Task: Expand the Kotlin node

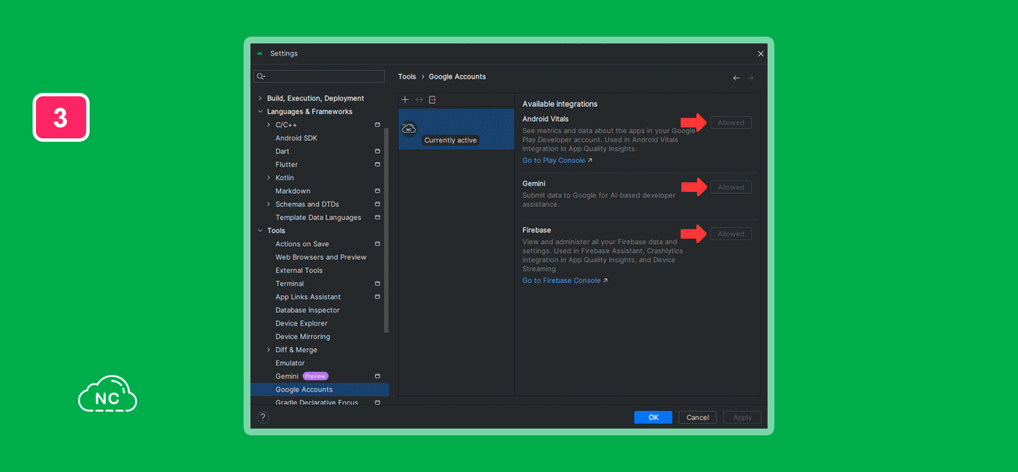Action: (x=268, y=178)
